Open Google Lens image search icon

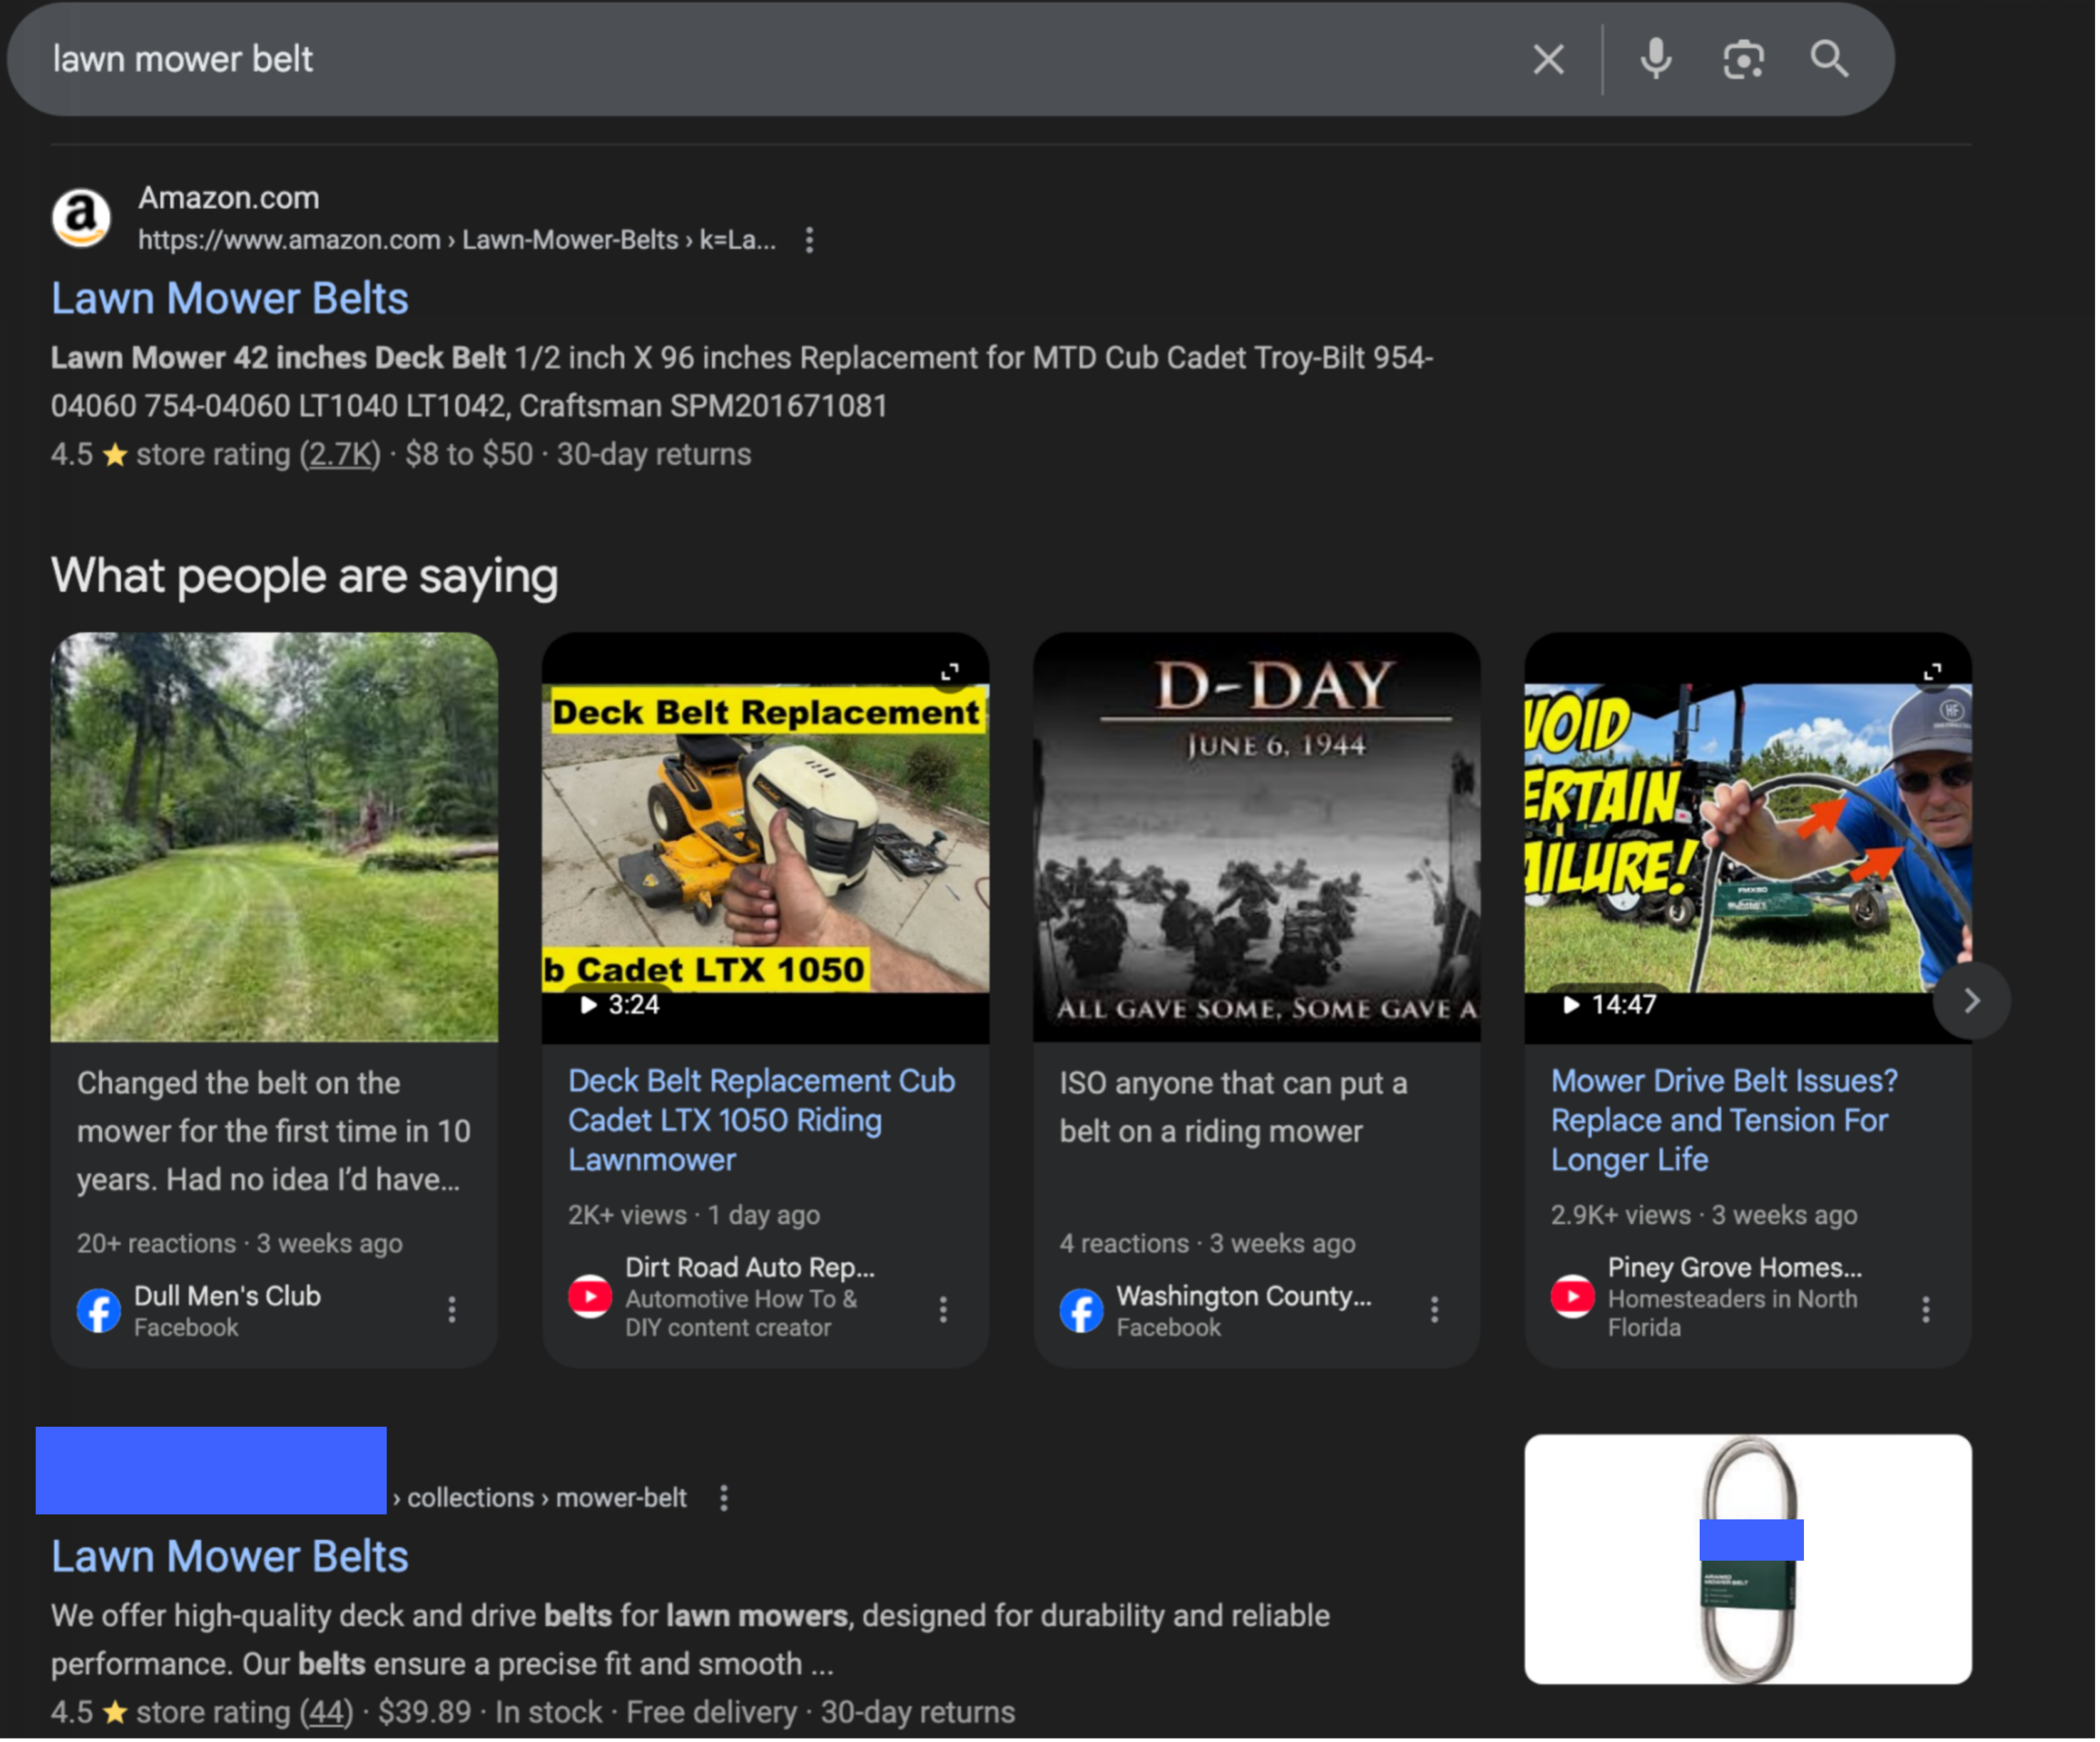click(x=1743, y=60)
